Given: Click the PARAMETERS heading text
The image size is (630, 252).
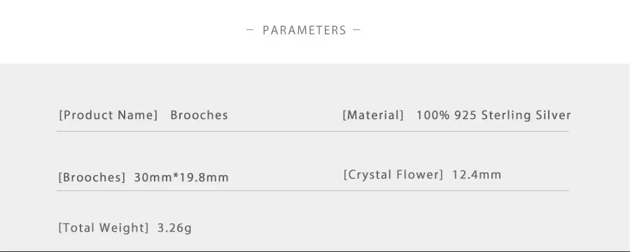Looking at the screenshot, I should pyautogui.click(x=304, y=30).
